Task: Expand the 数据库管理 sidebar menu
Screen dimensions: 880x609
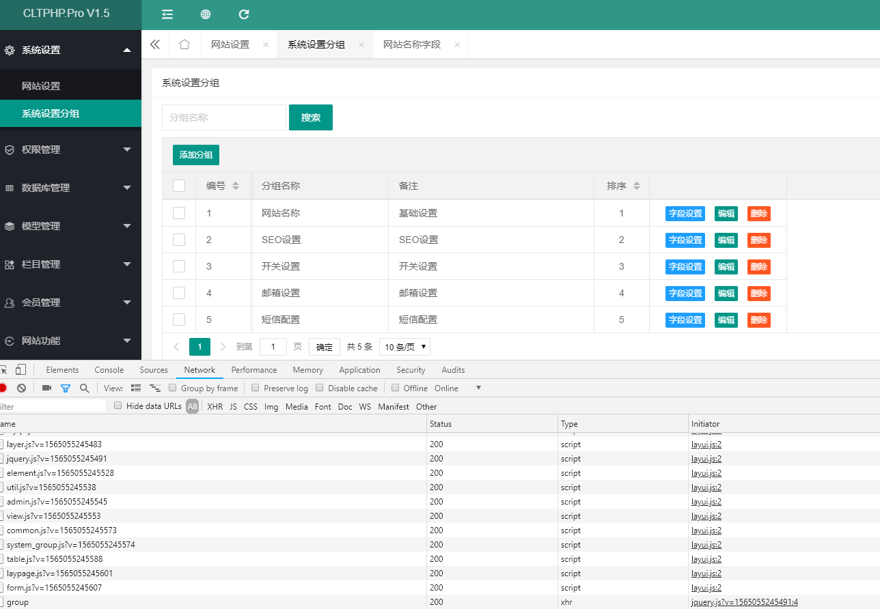Action: coord(70,188)
